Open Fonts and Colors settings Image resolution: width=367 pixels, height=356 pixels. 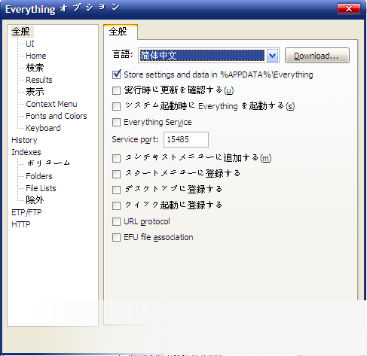57,116
